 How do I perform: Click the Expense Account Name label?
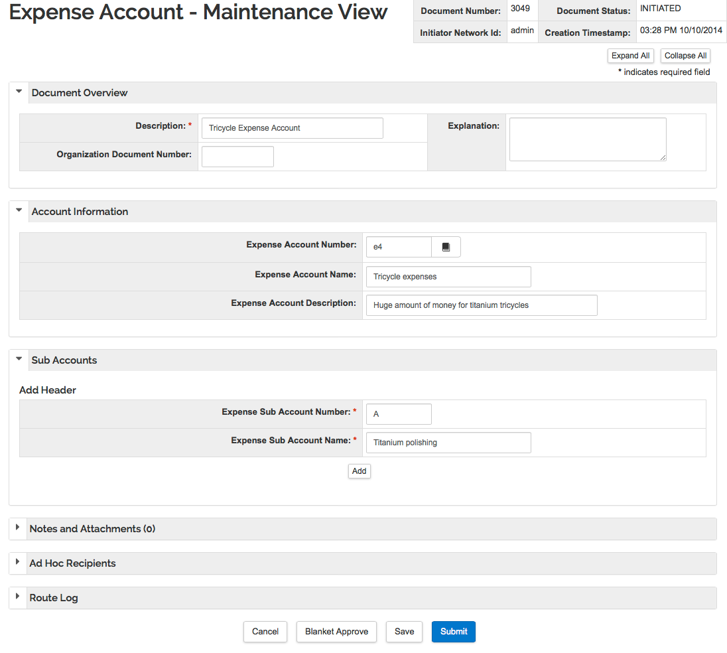coord(306,275)
